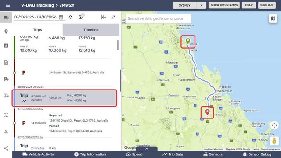Open the document sidebar icon
Screen dimensions: 281x158
pos(6,62)
